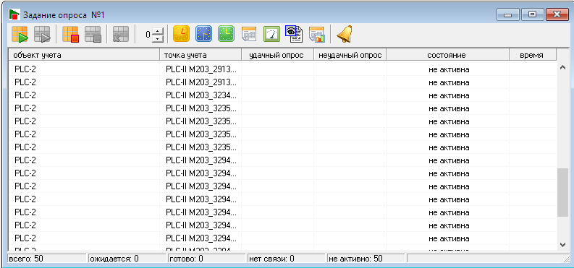Maximize the 'Задание опроса №1' window

point(532,14)
